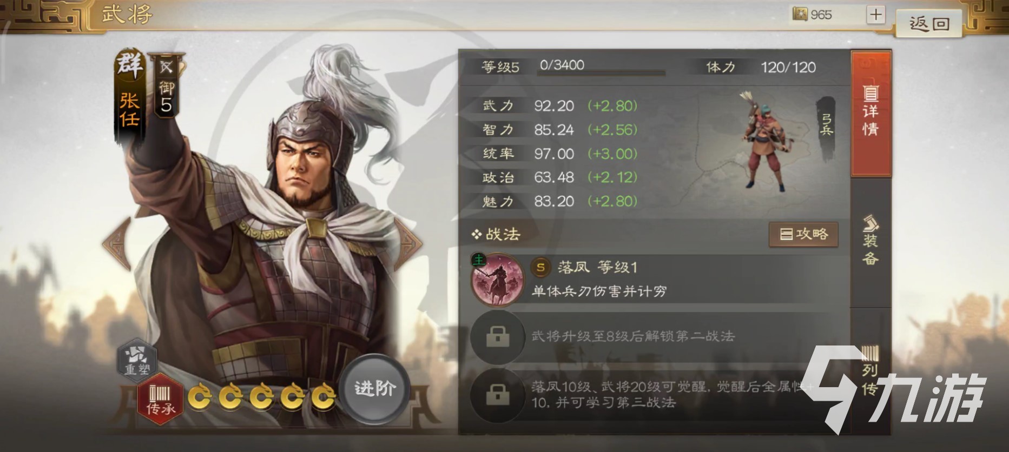Screen dimensions: 1009x452
Task: Click the plus icon beside 965
Action: (875, 15)
